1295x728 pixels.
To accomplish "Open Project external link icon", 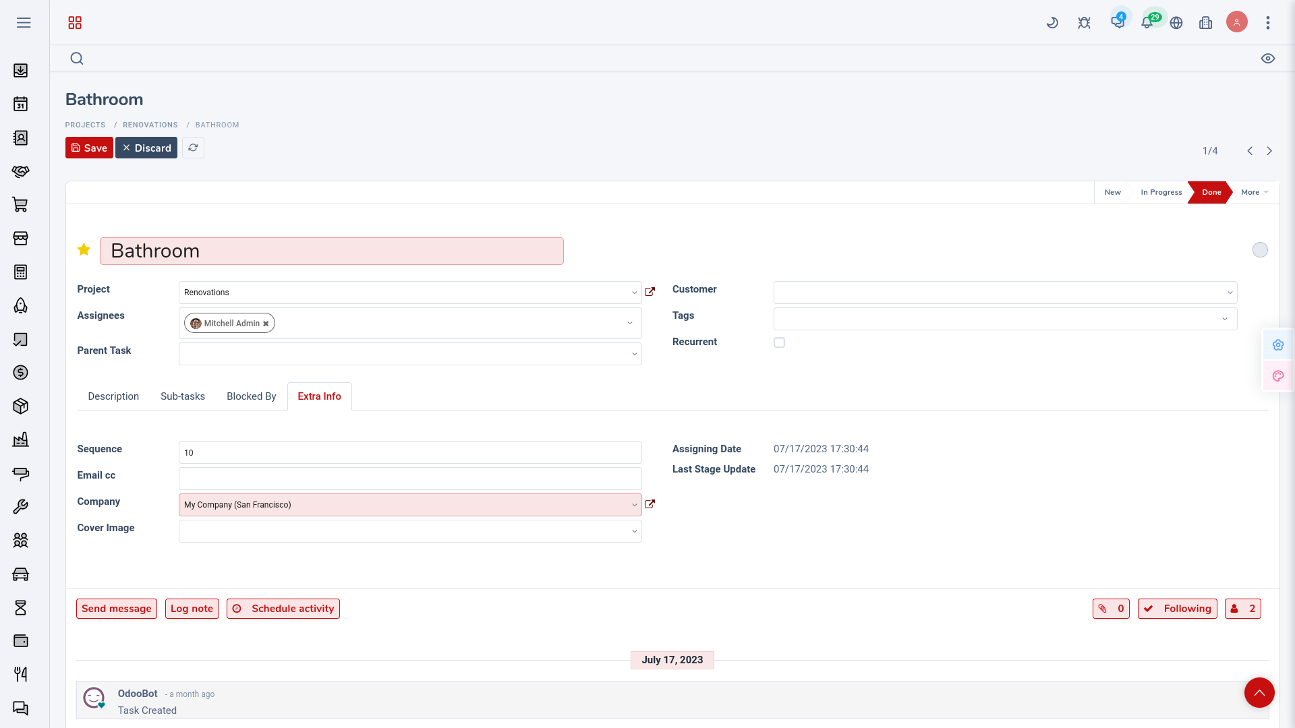I will 650,292.
